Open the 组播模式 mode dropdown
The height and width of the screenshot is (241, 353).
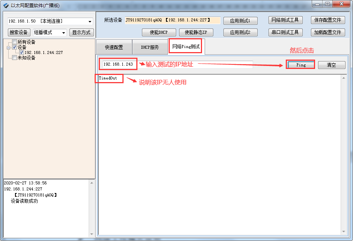pyautogui.click(x=64, y=32)
